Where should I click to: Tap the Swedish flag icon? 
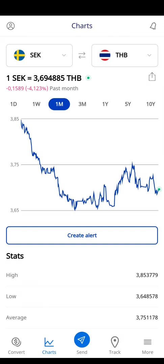pyautogui.click(x=19, y=55)
